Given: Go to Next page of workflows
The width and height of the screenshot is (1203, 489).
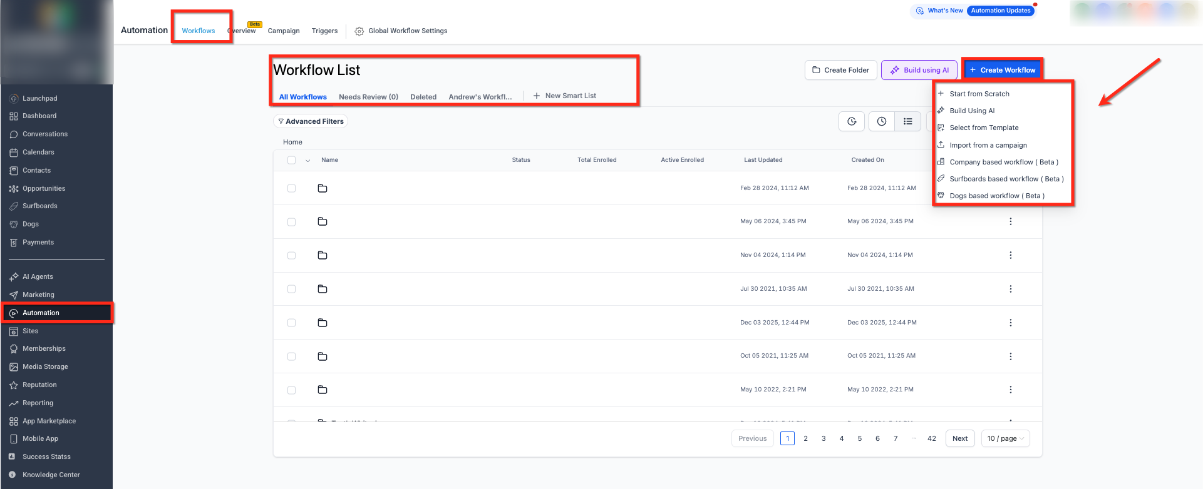Looking at the screenshot, I should [x=960, y=438].
